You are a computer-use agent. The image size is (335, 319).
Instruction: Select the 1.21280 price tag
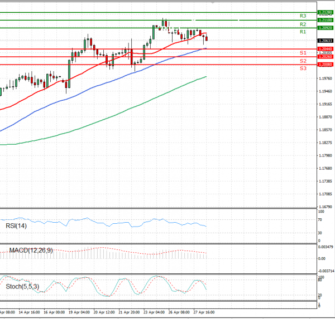pyautogui.click(x=326, y=12)
